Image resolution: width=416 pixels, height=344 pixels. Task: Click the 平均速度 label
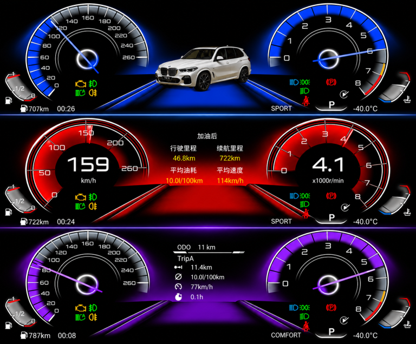[x=230, y=170]
